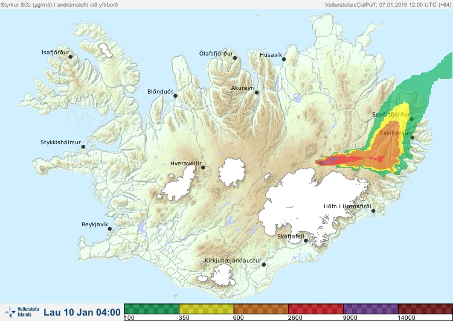The height and width of the screenshot is (321, 453).
Task: Select the dark red 14000 legend swatch
Action: click(x=425, y=309)
